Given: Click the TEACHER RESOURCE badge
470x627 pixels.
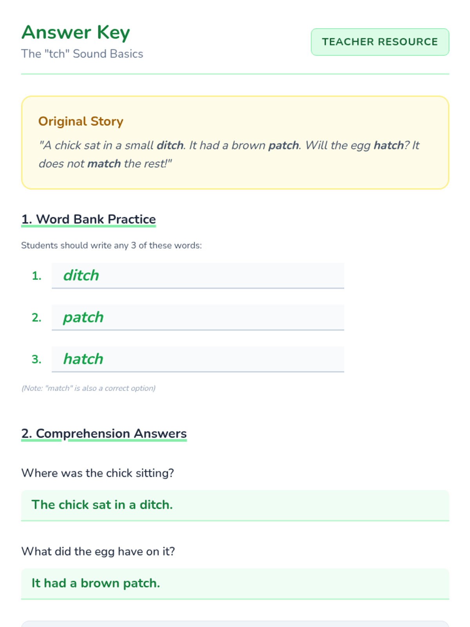Looking at the screenshot, I should pos(380,42).
